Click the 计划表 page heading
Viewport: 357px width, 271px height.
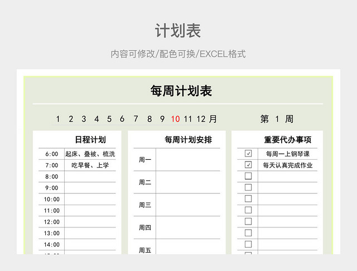click(178, 31)
